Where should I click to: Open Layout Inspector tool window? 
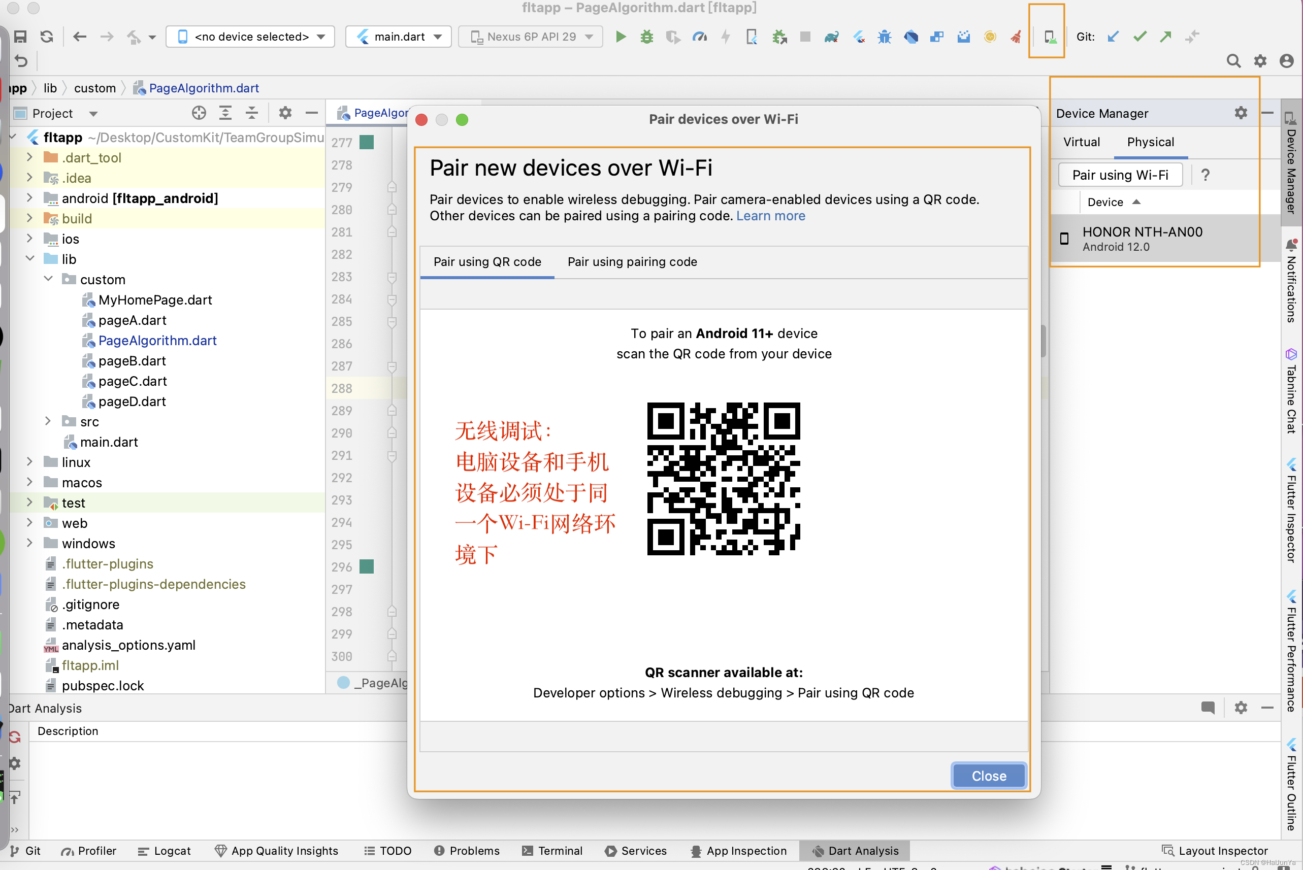(x=1215, y=851)
